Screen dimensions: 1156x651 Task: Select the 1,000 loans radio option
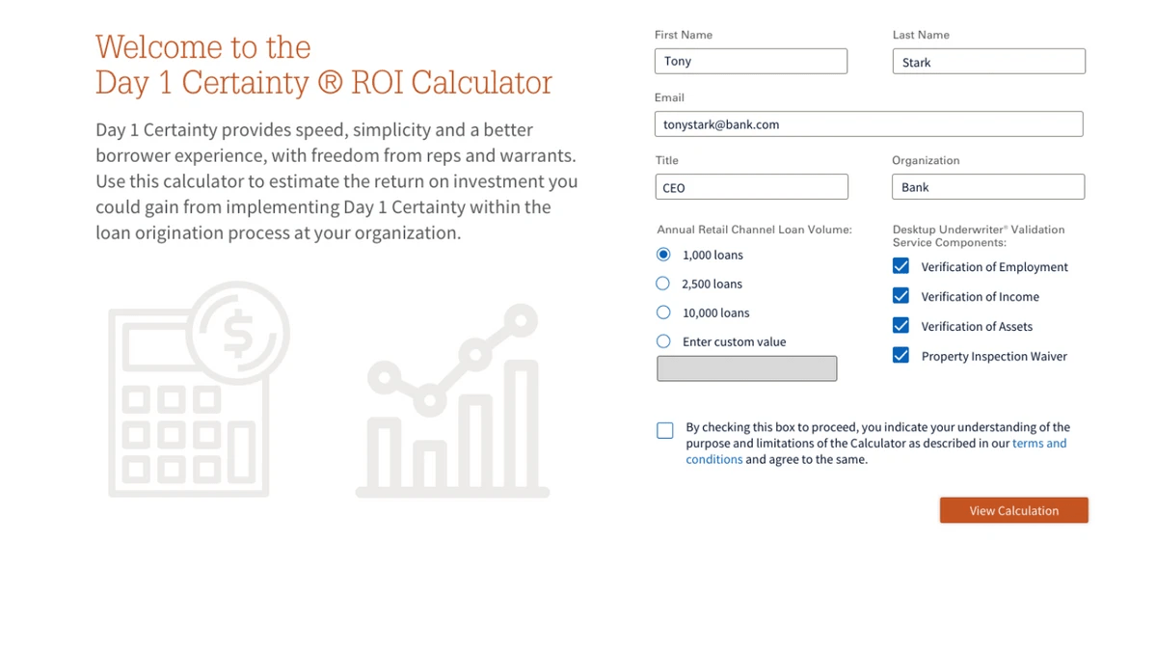663,255
